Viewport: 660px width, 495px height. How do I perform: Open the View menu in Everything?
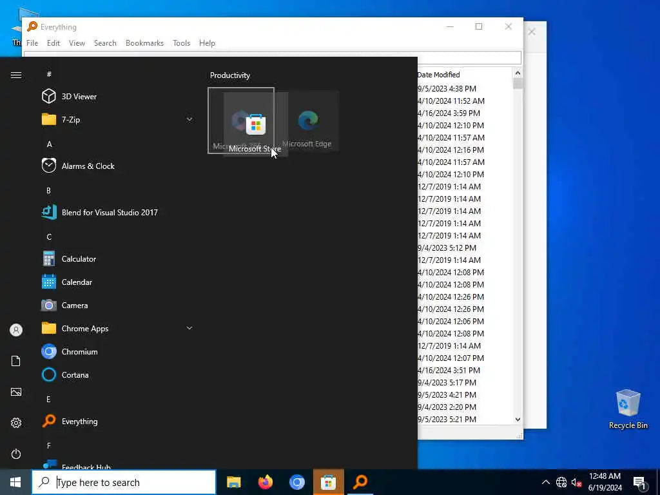click(77, 43)
